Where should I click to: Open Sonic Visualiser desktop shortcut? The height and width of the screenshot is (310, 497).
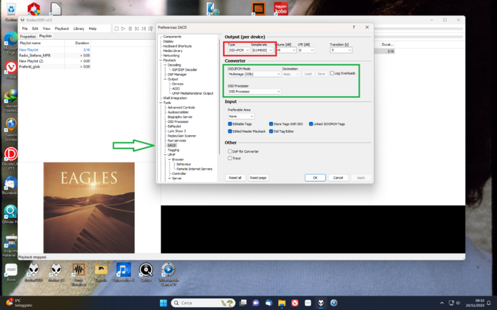point(78,274)
